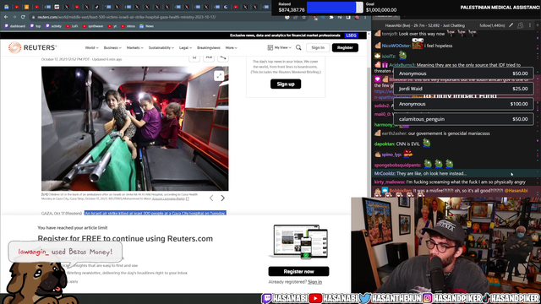Click the newsletter Sign up button
The width and height of the screenshot is (541, 304).
(286, 84)
